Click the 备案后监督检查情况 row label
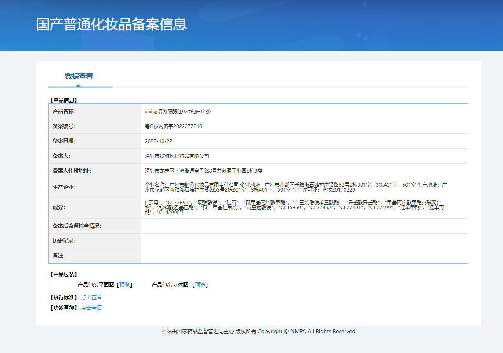 tap(77, 226)
